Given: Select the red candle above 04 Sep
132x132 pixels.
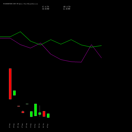Looking at the screenshot, I should click(44, 114).
